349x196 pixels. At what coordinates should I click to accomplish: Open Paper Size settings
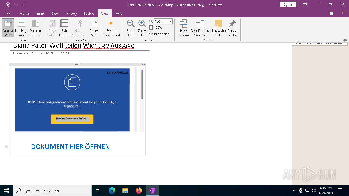point(94,28)
